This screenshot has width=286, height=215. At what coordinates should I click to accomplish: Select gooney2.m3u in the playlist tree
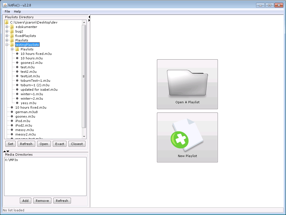click(31, 63)
